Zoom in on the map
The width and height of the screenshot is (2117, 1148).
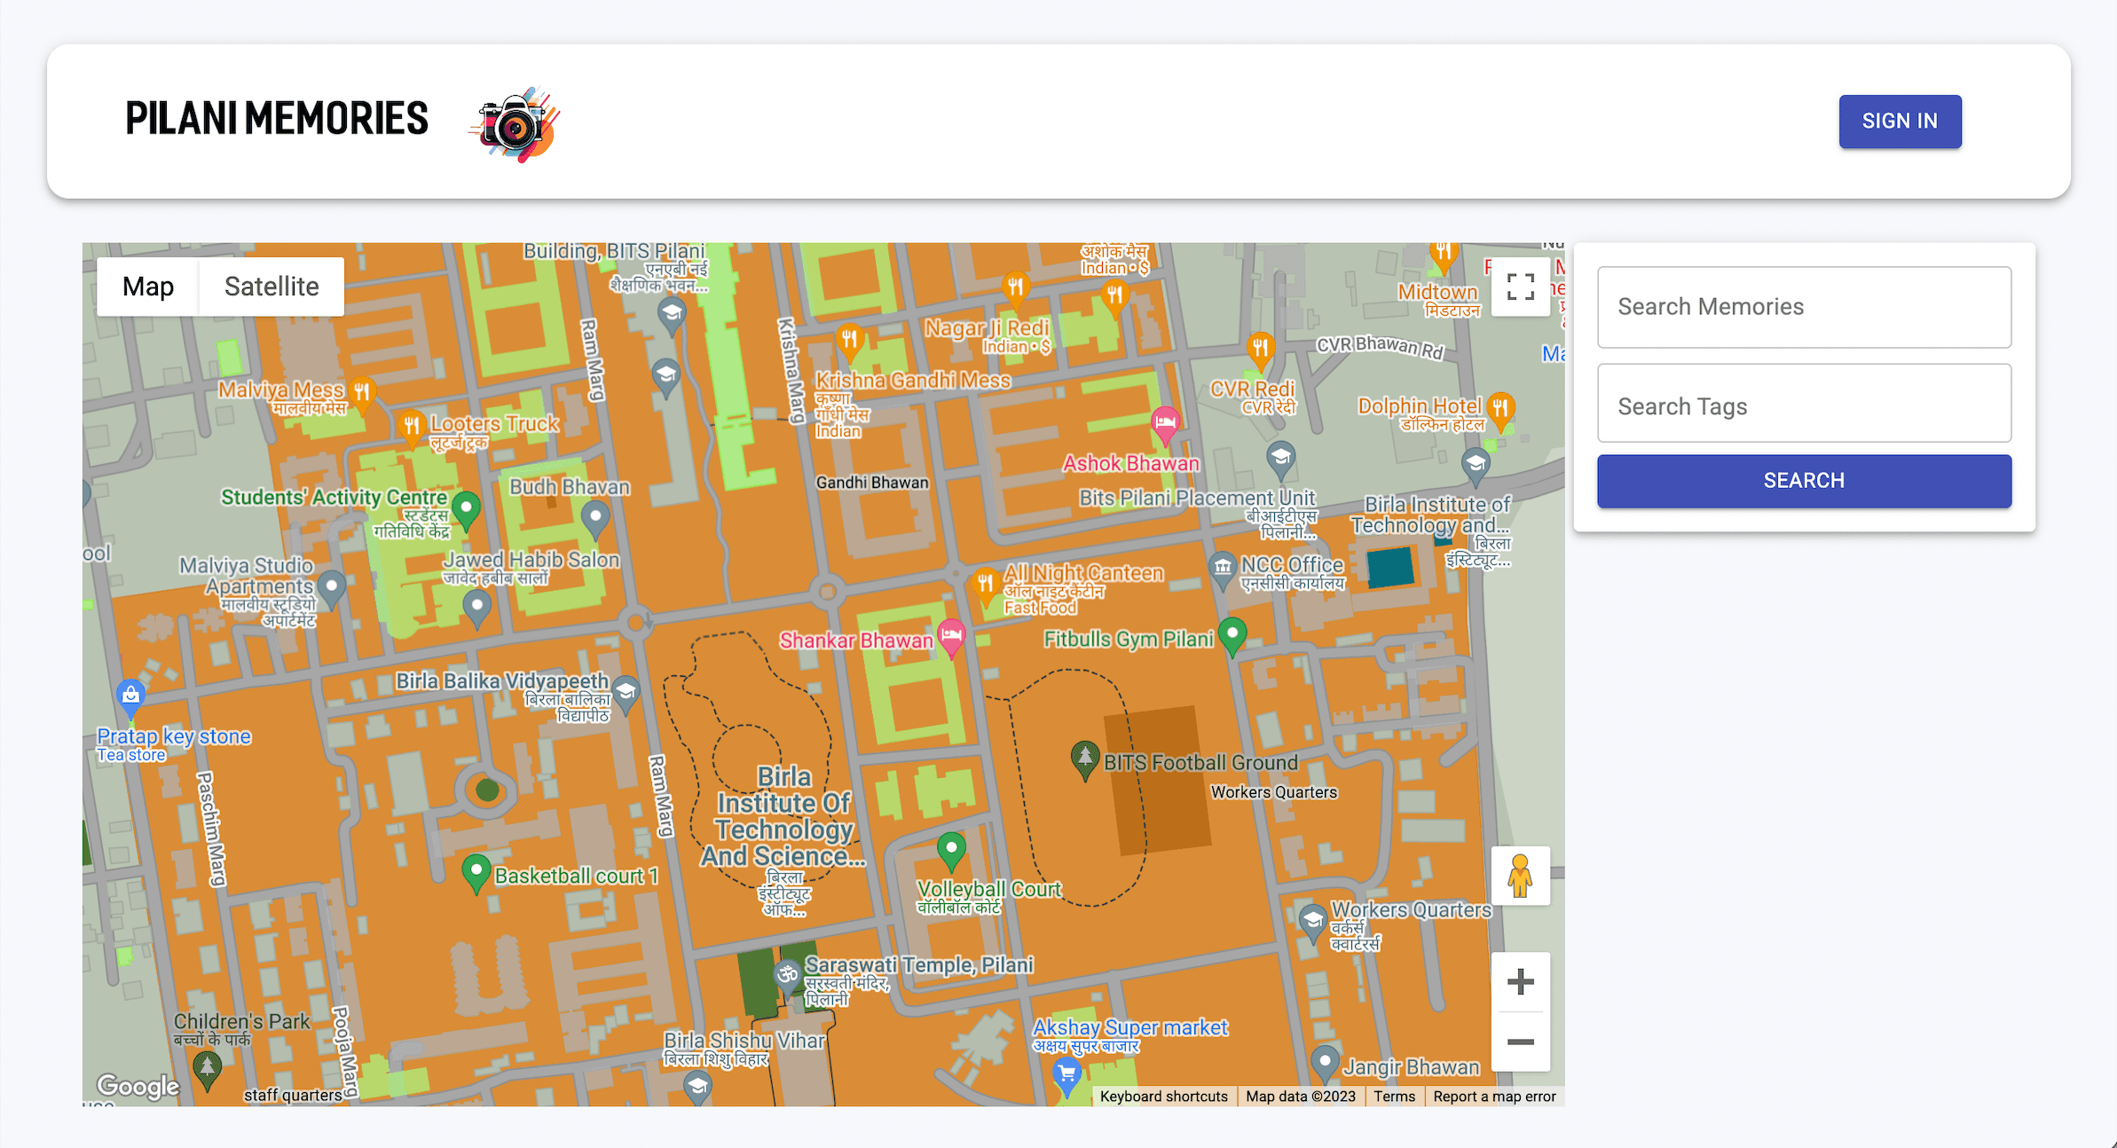pos(1520,981)
